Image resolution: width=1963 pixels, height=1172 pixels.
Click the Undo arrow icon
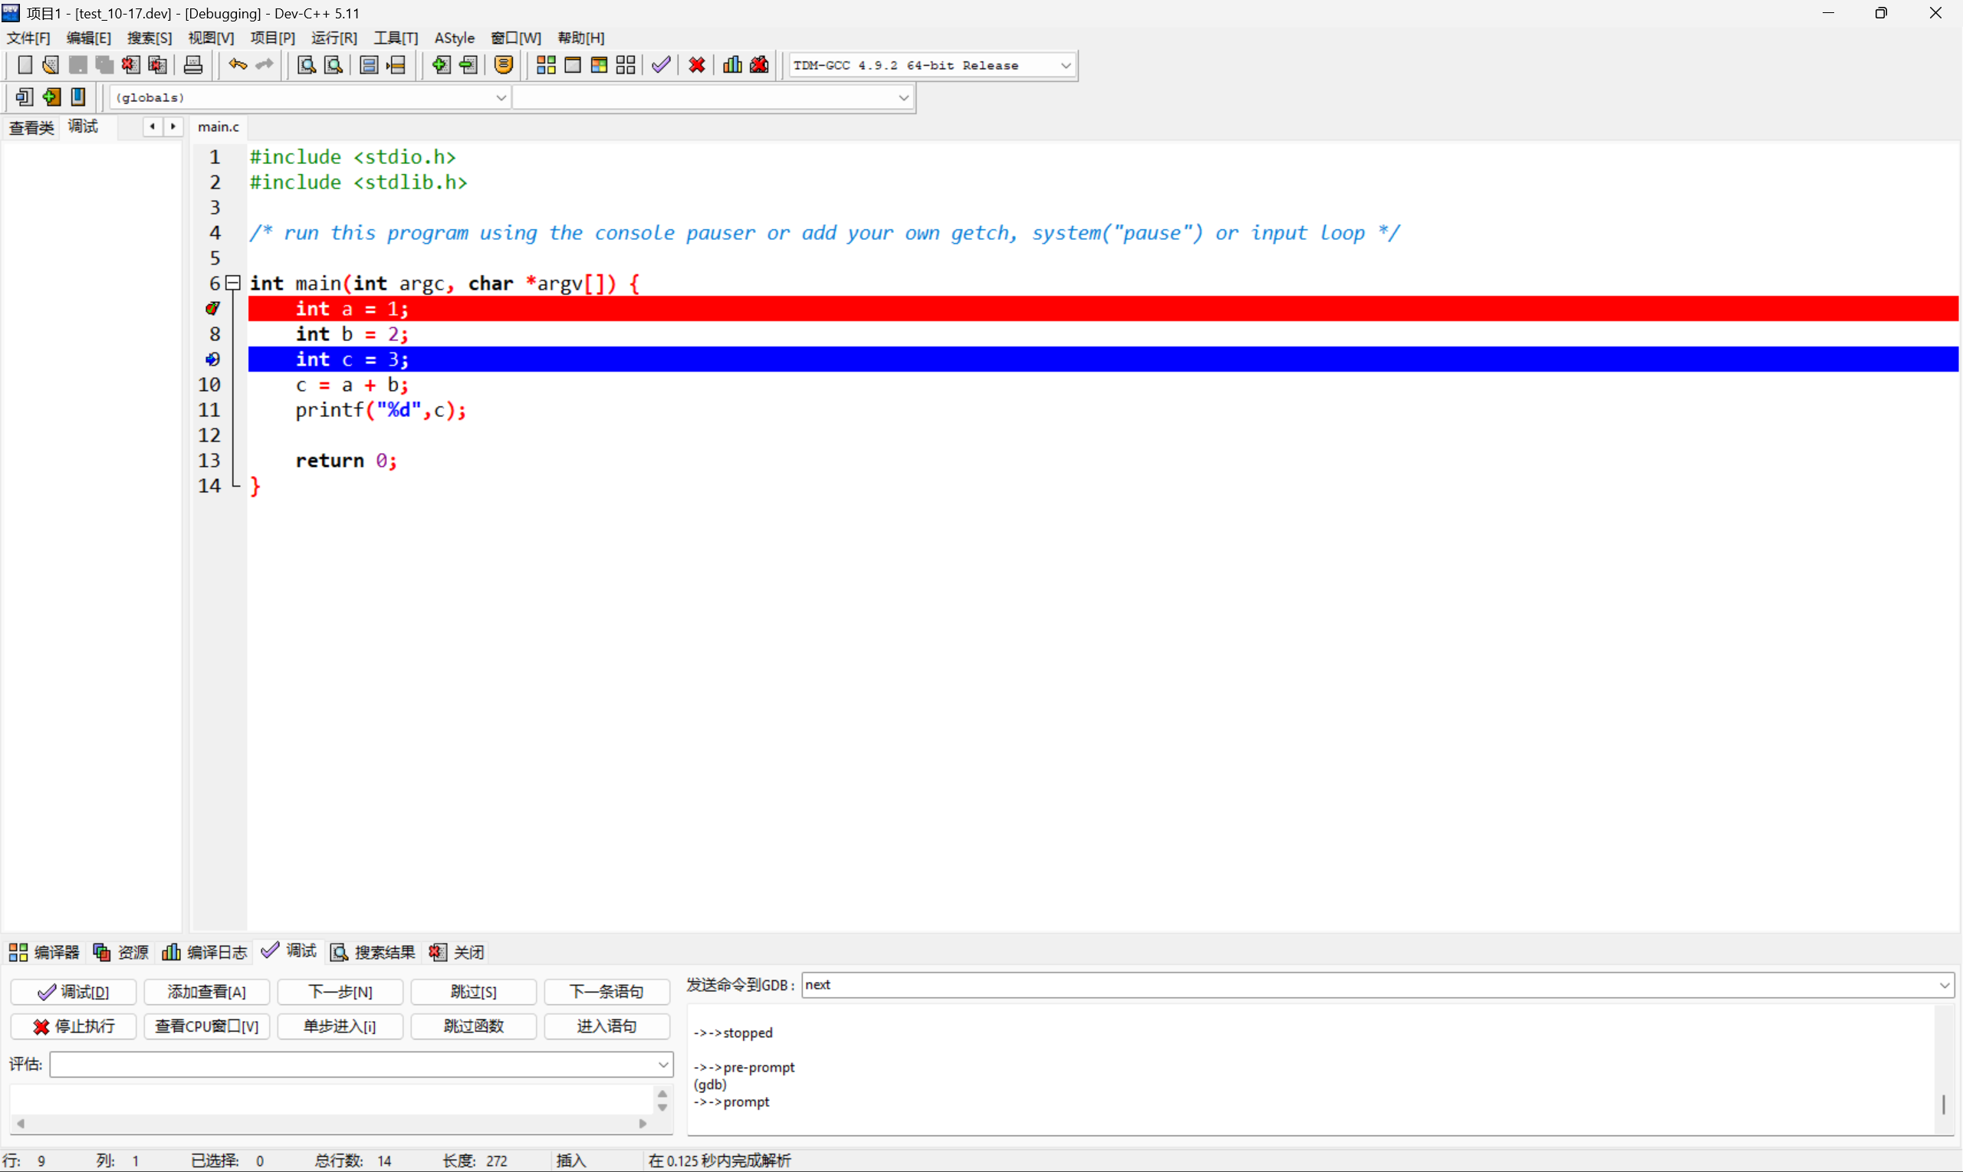pyautogui.click(x=238, y=64)
